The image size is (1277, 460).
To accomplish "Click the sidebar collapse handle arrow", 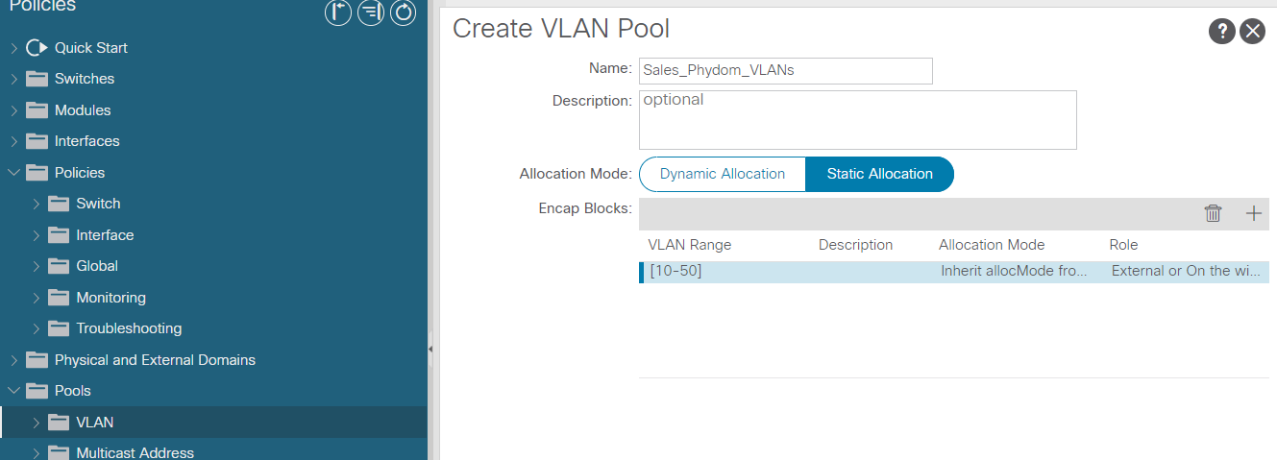I will point(430,349).
